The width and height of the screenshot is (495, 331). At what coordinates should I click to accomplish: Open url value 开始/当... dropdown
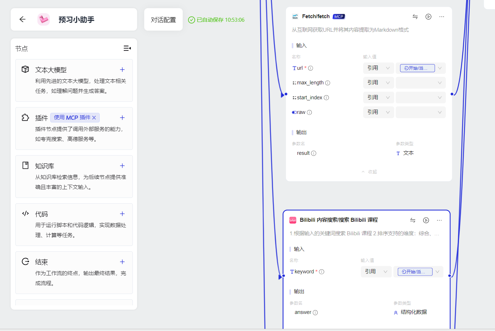point(421,68)
